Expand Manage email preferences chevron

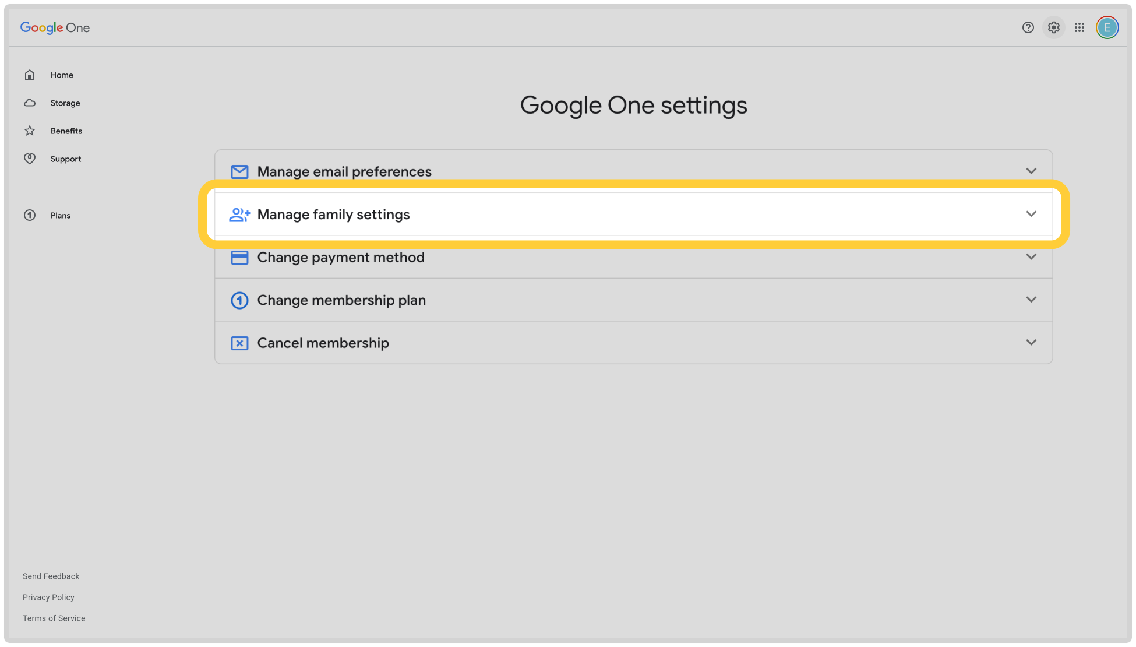click(1031, 171)
